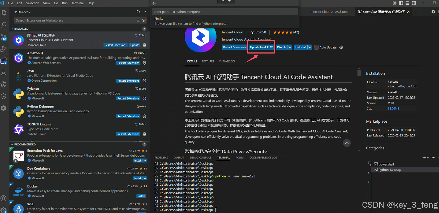The height and width of the screenshot is (213, 439).
Task: Open the Explorer view in activity bar
Action: tap(4, 13)
